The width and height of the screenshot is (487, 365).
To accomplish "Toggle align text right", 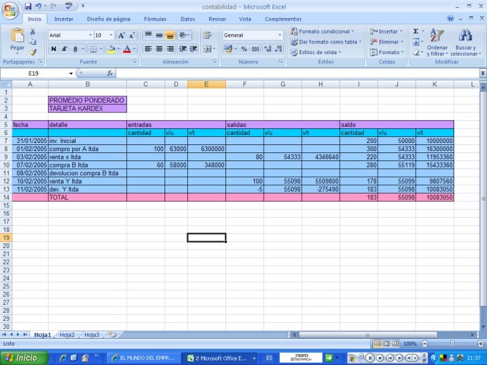I will click(170, 49).
